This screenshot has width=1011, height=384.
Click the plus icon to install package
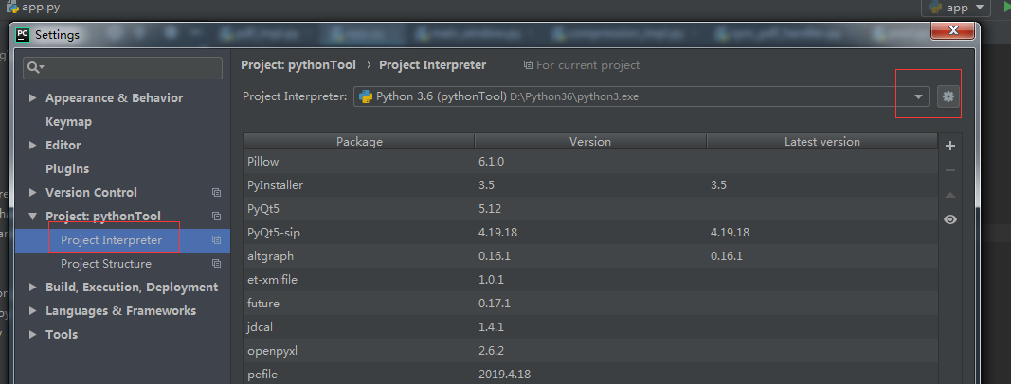(x=949, y=146)
